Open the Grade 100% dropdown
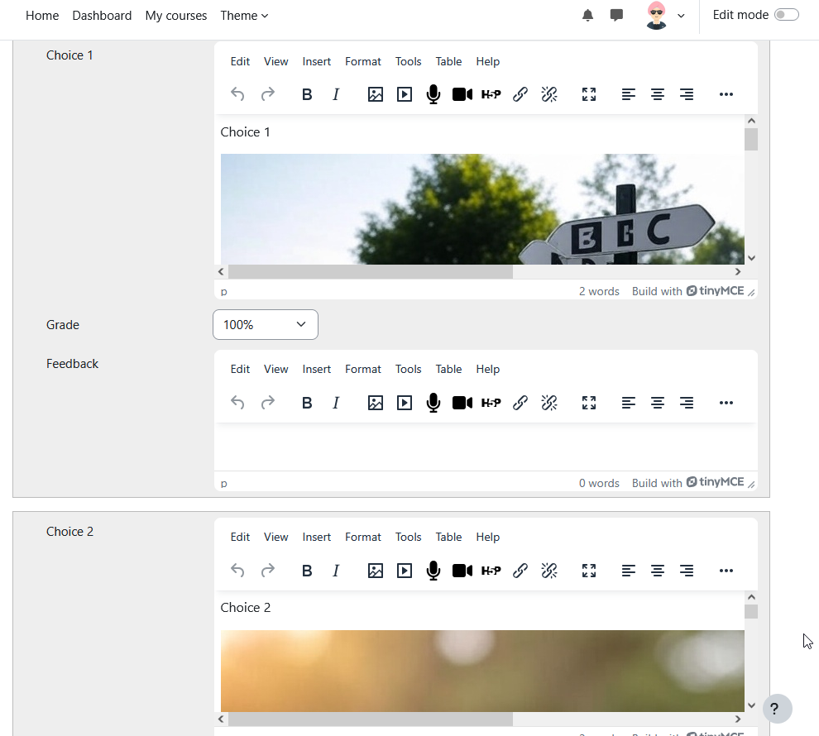 (x=266, y=325)
